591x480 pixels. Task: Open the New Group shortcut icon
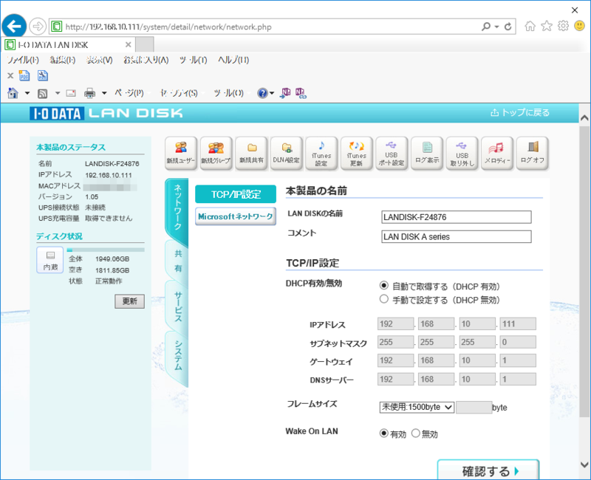[216, 153]
